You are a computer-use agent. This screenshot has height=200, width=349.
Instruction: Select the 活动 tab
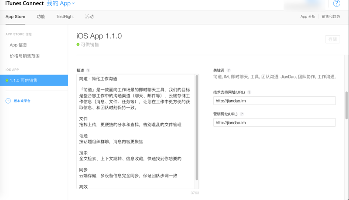[x=89, y=17]
